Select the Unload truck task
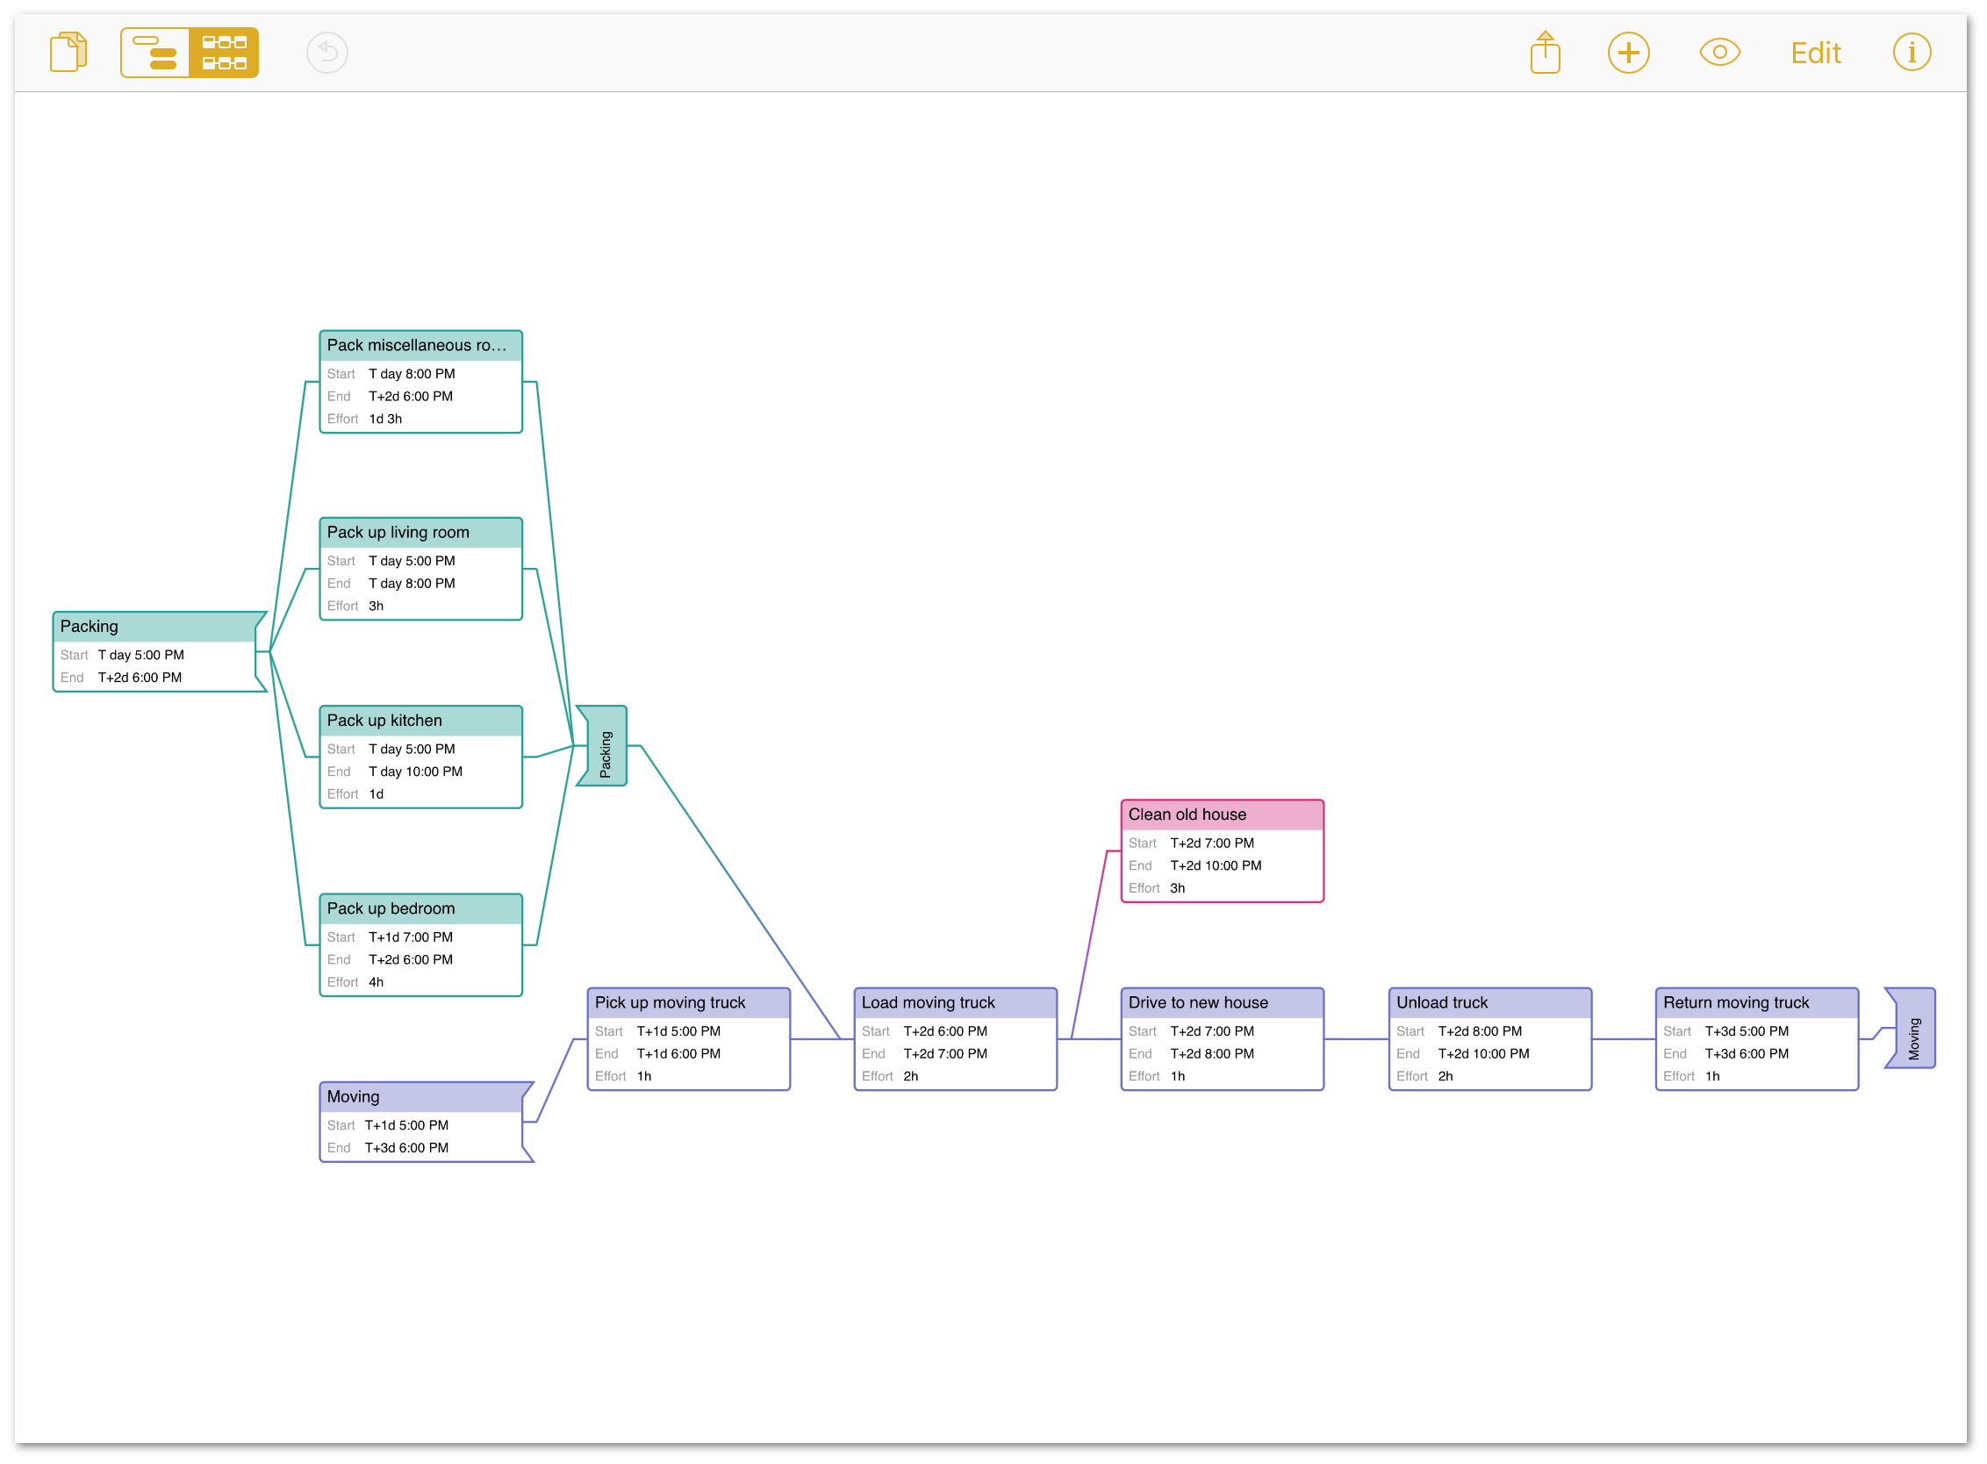Viewport: 1987px width, 1464px height. [1491, 1039]
